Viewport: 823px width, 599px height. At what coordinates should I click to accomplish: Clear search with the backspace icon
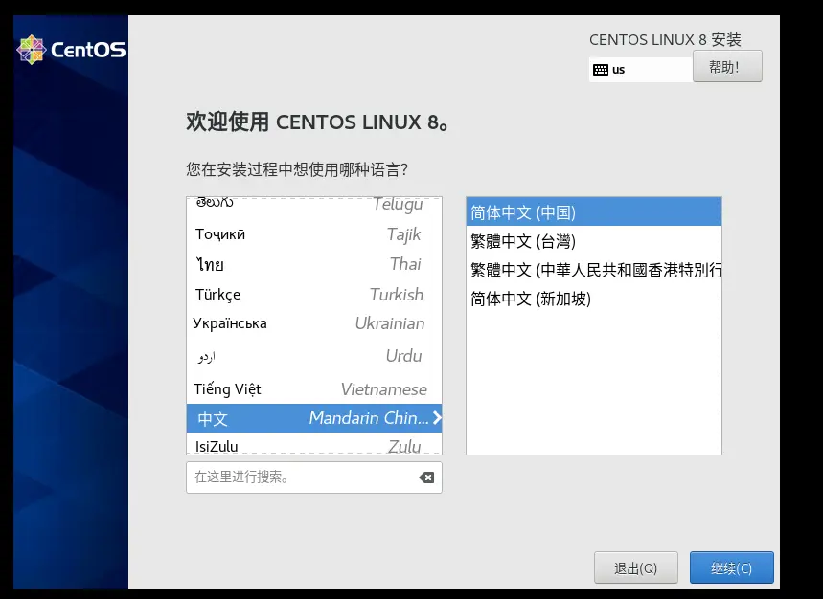(426, 477)
